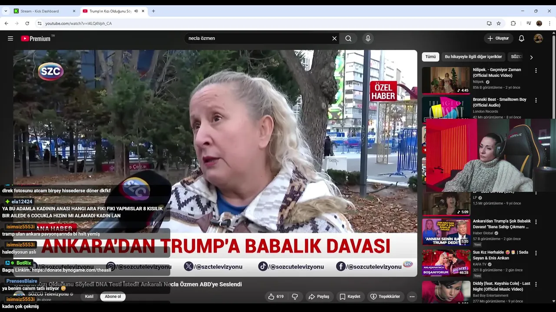Reload the current page

(x=27, y=23)
